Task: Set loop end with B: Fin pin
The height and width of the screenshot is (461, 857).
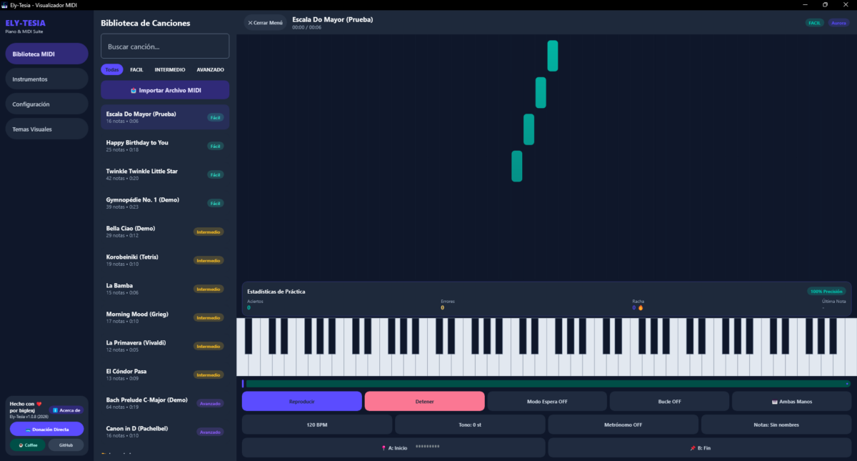Action: (x=701, y=447)
